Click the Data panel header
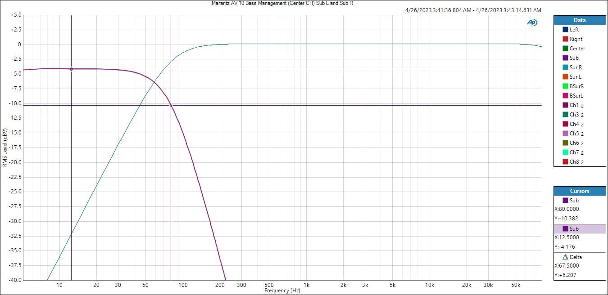Viewport: 608px width, 295px height. pos(580,20)
